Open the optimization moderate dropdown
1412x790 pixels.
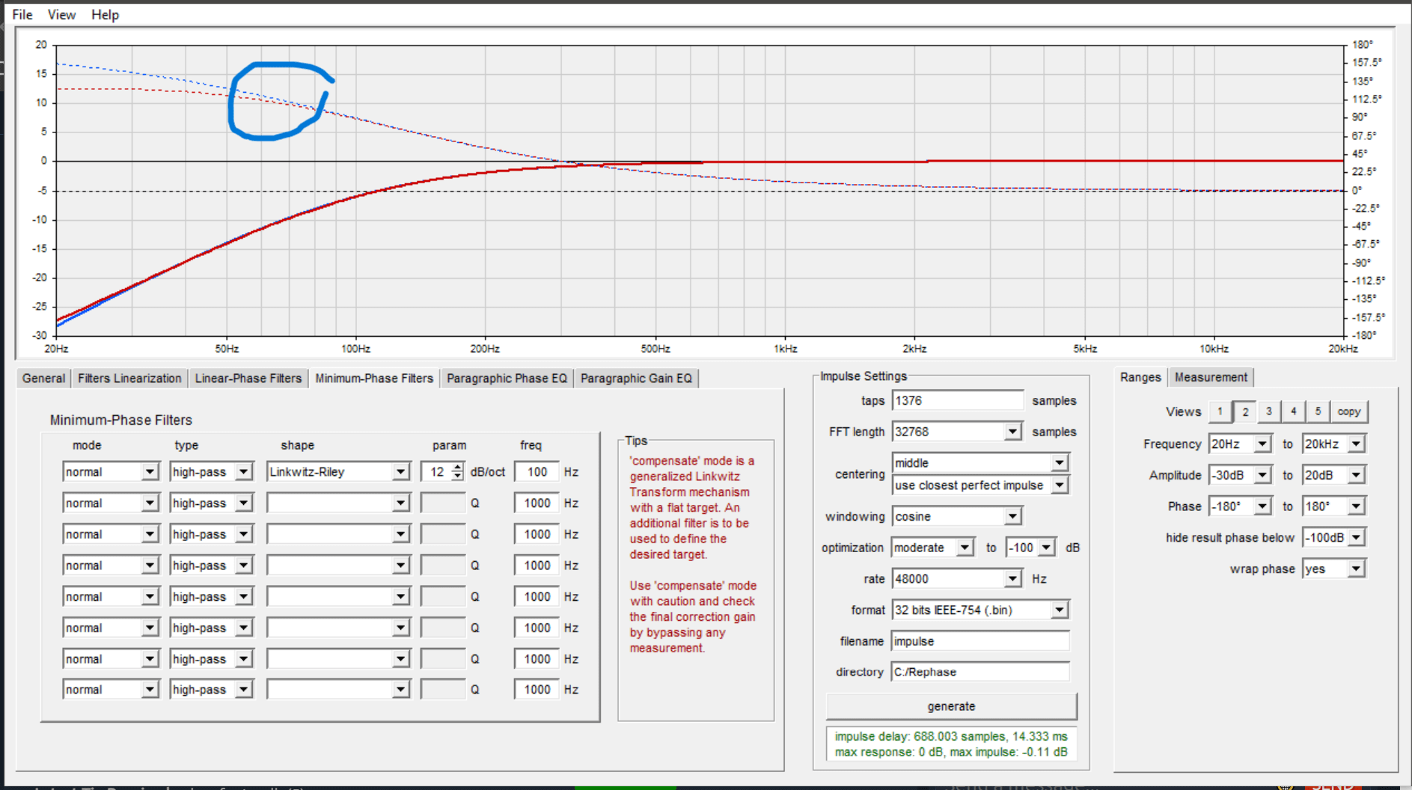(x=965, y=548)
